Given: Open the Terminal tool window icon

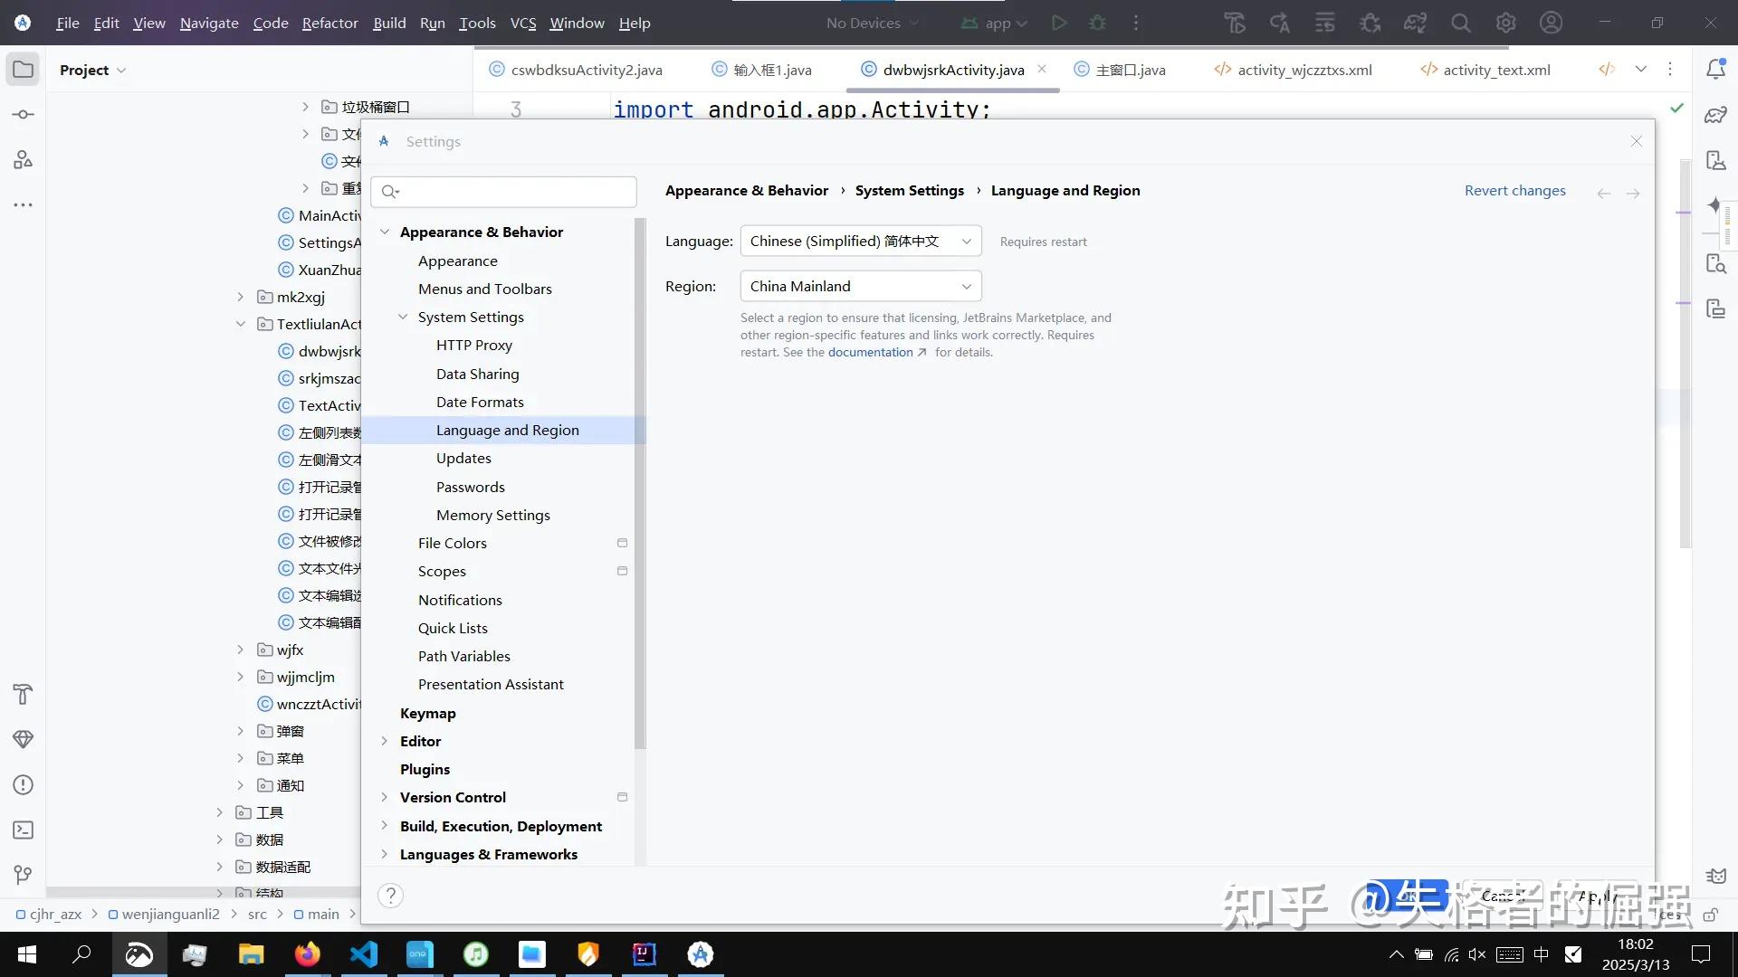Looking at the screenshot, I should (24, 830).
